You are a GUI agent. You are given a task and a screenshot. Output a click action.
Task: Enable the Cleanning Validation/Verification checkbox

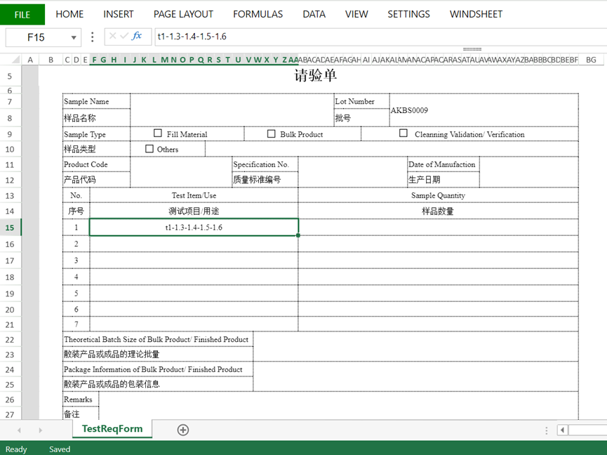pos(403,133)
